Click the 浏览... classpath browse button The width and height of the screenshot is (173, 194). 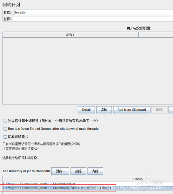[x=60, y=171]
